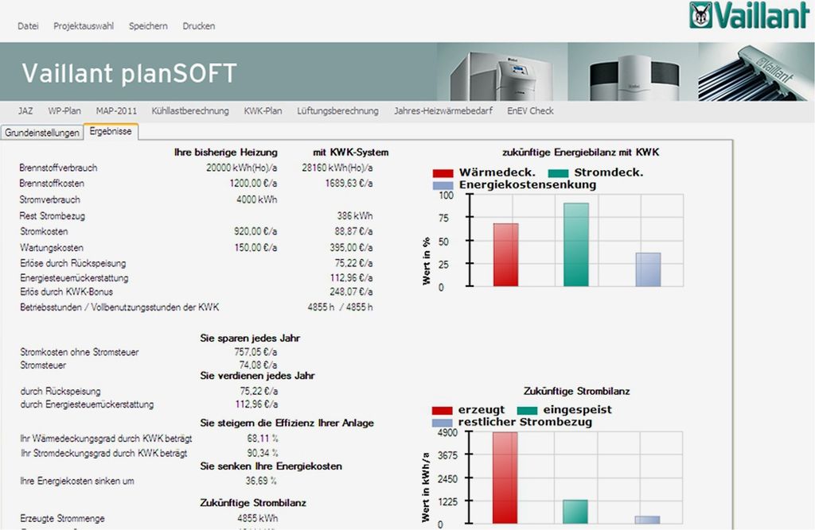Click the 'Ihre bisherige Heizung' column header
Image resolution: width=815 pixels, height=530 pixels.
225,153
